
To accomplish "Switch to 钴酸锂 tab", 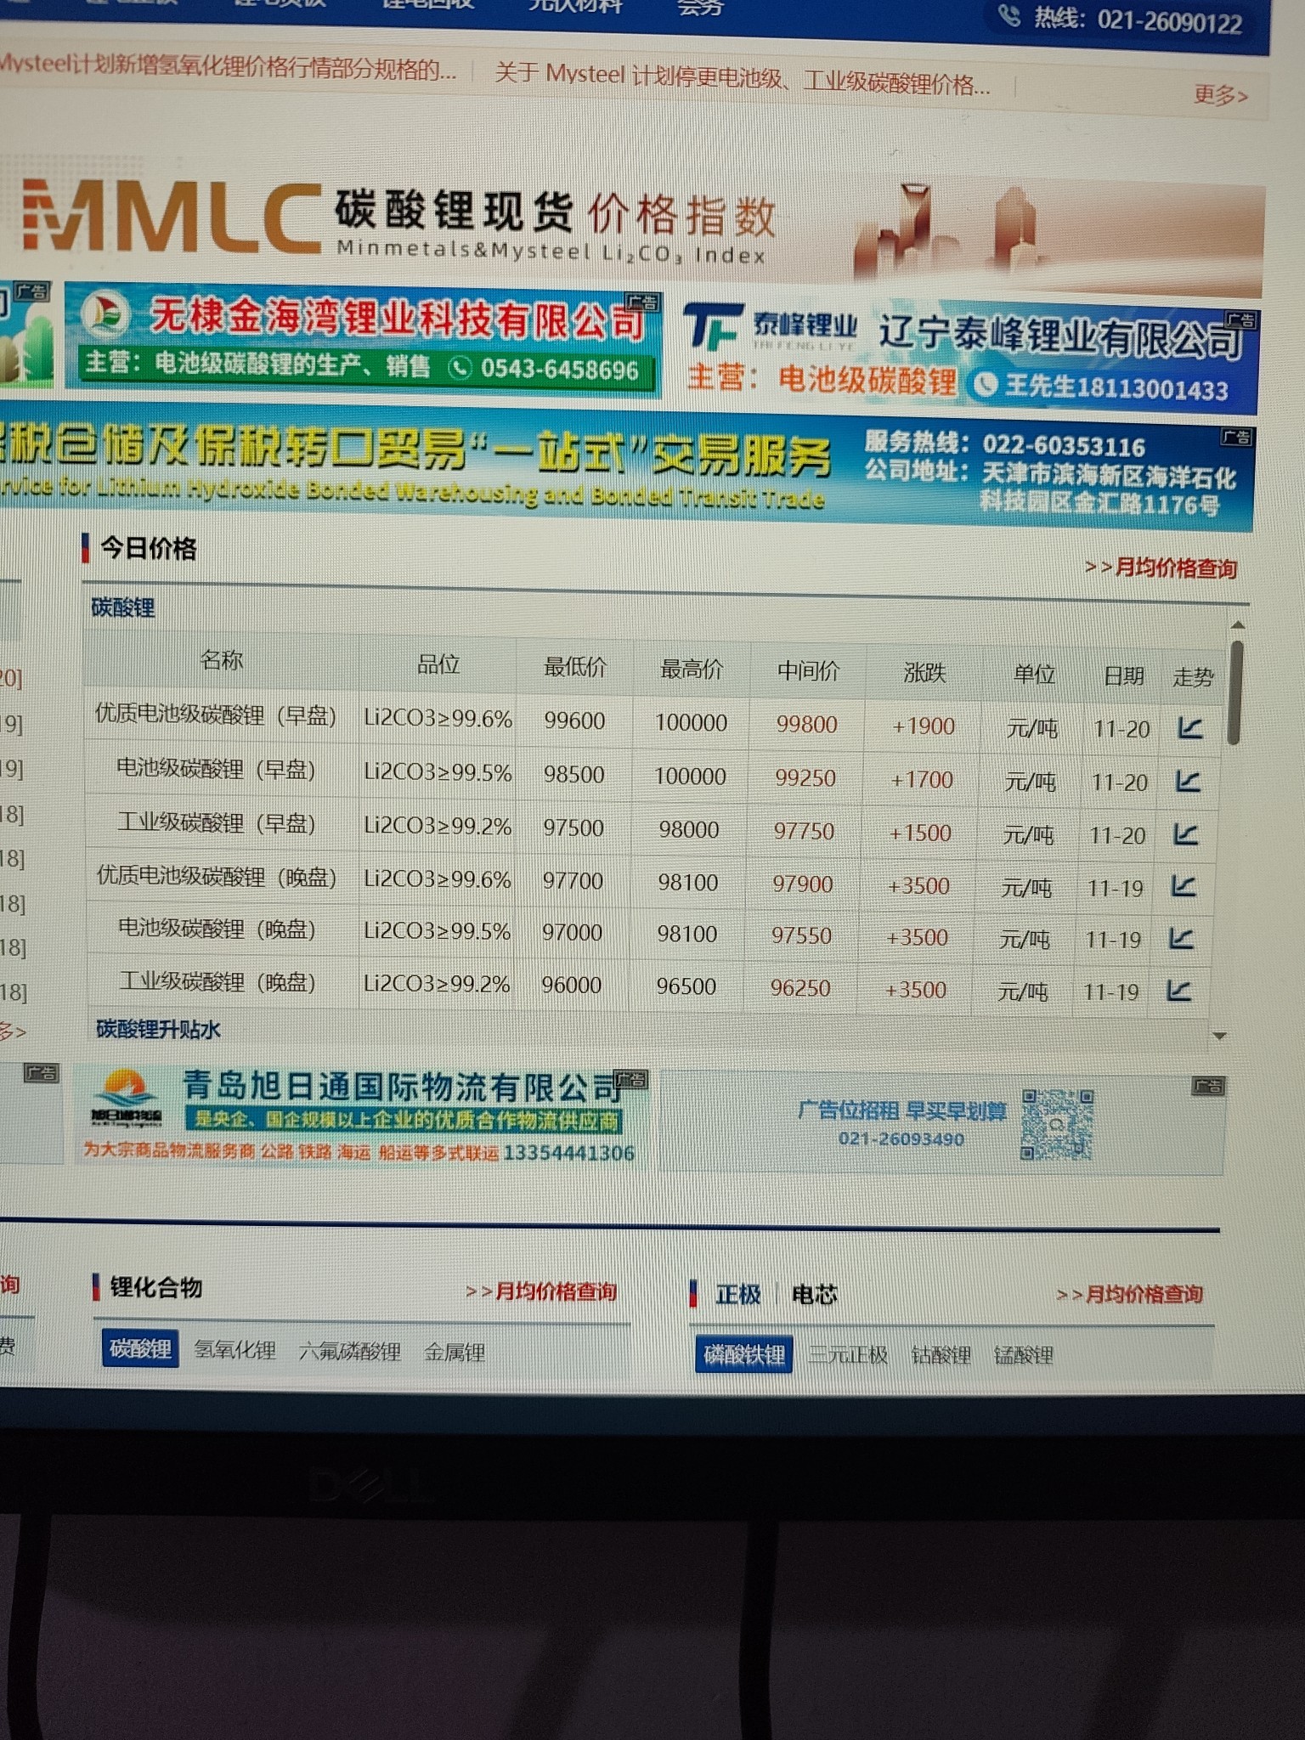I will pyautogui.click(x=941, y=1355).
